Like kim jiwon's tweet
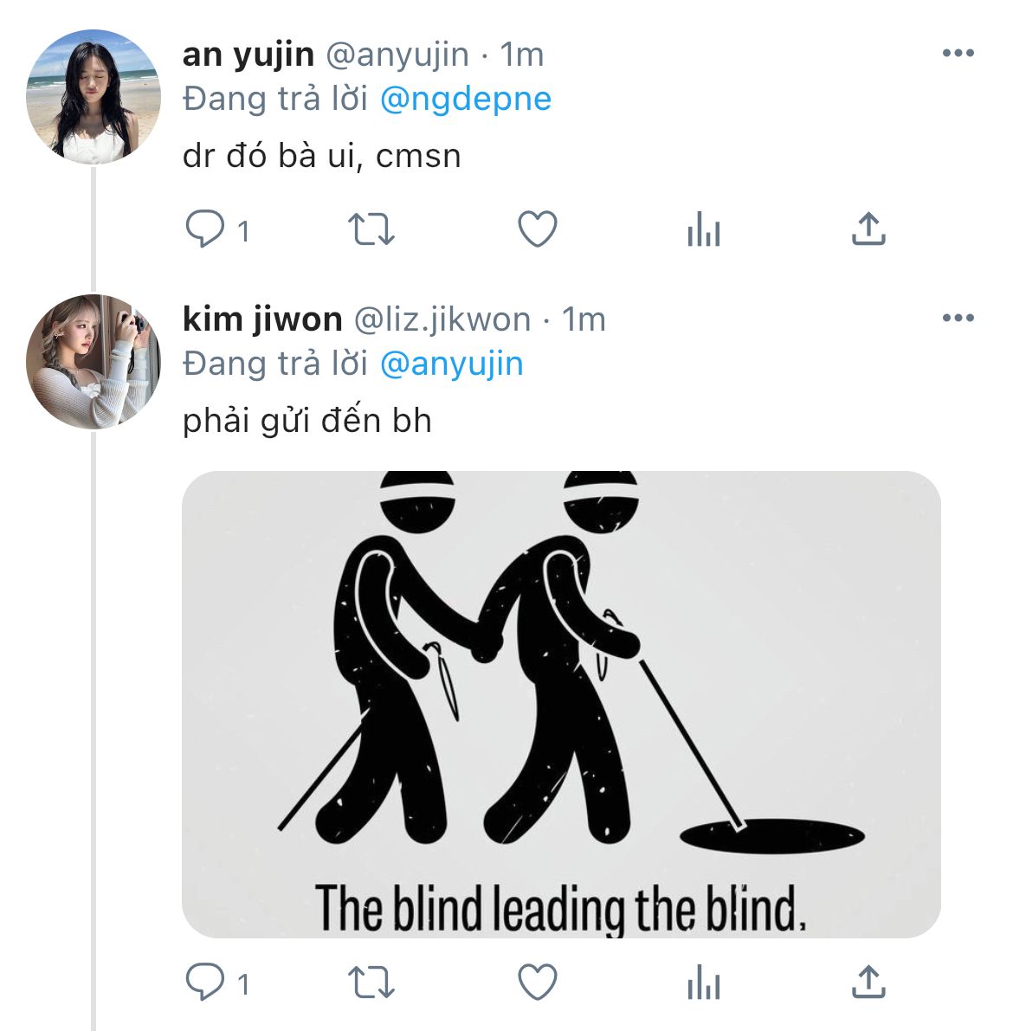Screen dimensions: 1013x1031 [x=537, y=983]
